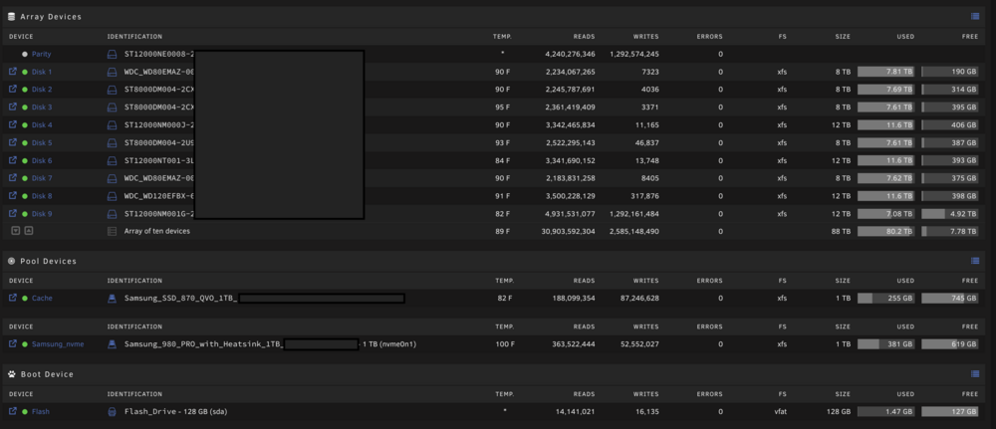This screenshot has width=996, height=429.
Task: Select 'Array of ten devices' text
Action: [157, 232]
